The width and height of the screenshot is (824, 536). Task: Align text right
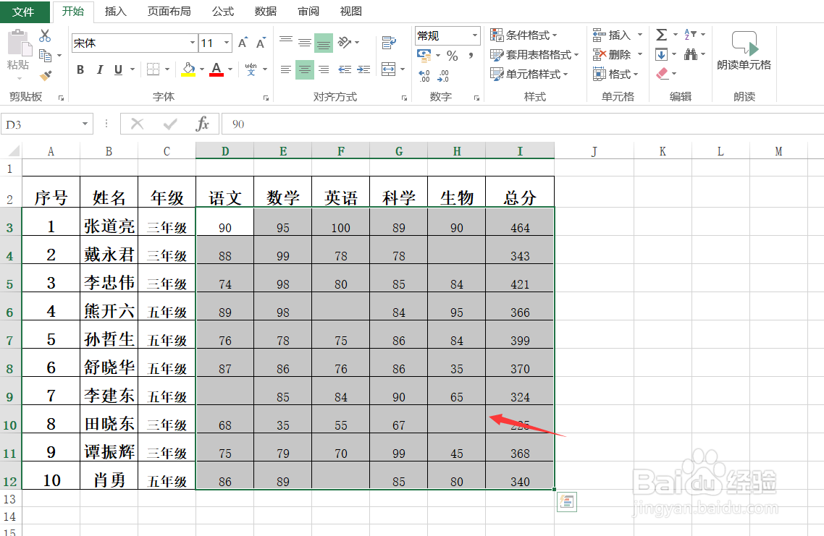324,69
